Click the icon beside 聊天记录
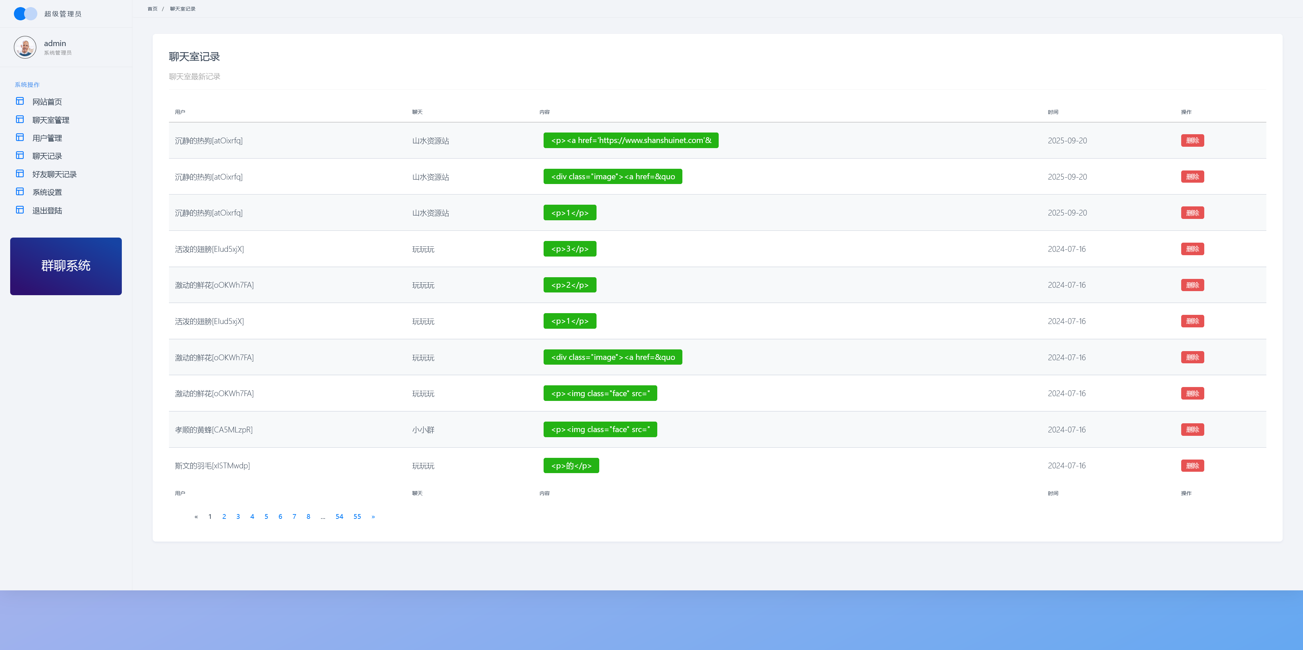 pos(20,156)
